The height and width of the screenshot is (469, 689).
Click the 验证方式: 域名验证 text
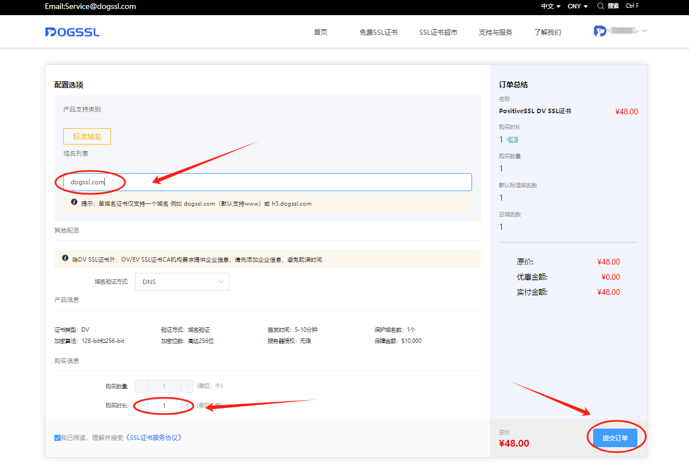tap(185, 329)
